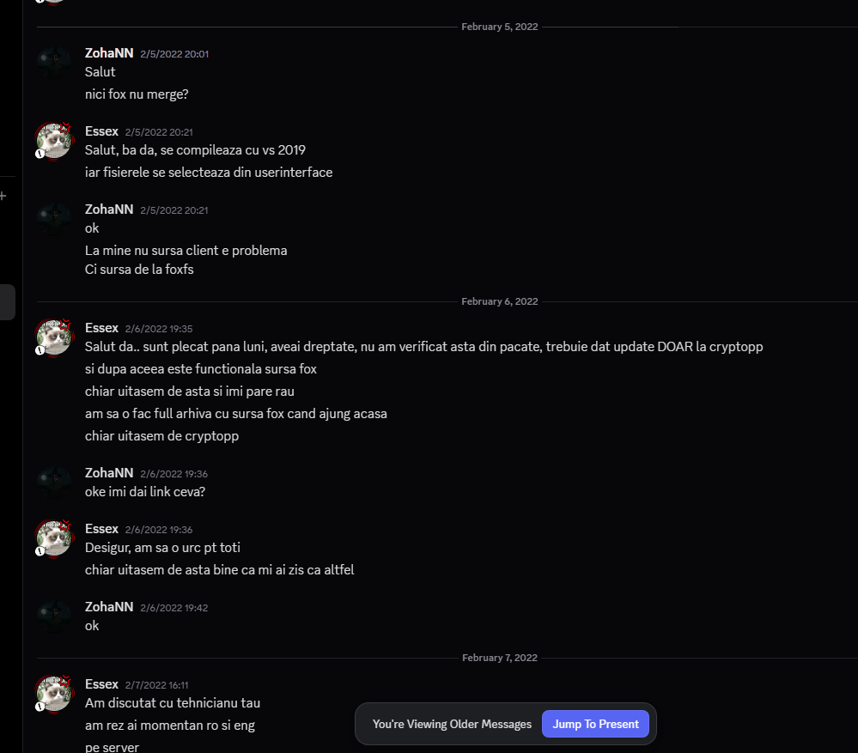Click the February 5, 2022 date divider
Image resolution: width=858 pixels, height=753 pixels.
pyautogui.click(x=499, y=26)
